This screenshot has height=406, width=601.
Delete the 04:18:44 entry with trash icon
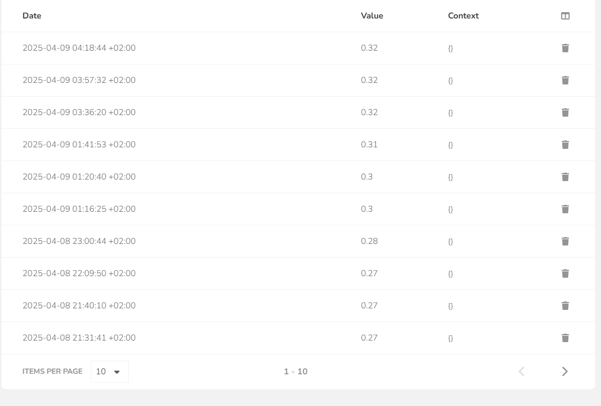[x=565, y=48]
